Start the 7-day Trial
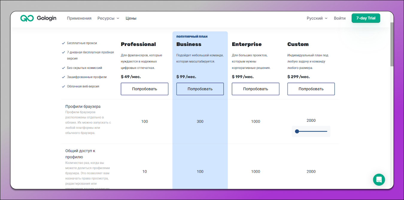This screenshot has height=200, width=404. tap(366, 18)
